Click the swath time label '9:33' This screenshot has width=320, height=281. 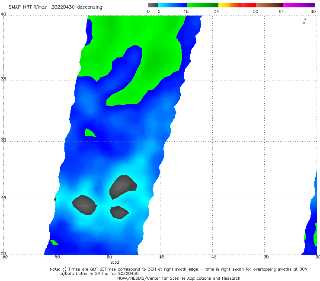(115, 262)
